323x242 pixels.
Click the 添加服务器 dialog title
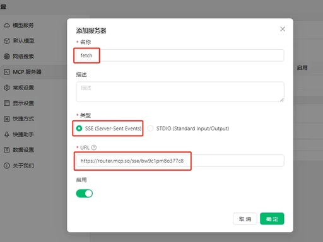[91, 31]
